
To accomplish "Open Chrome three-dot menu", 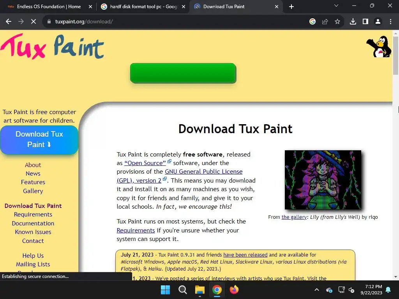I will (390, 22).
